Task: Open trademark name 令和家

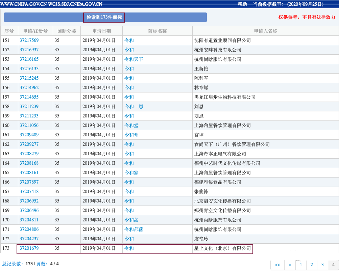Action: pyautogui.click(x=131, y=172)
